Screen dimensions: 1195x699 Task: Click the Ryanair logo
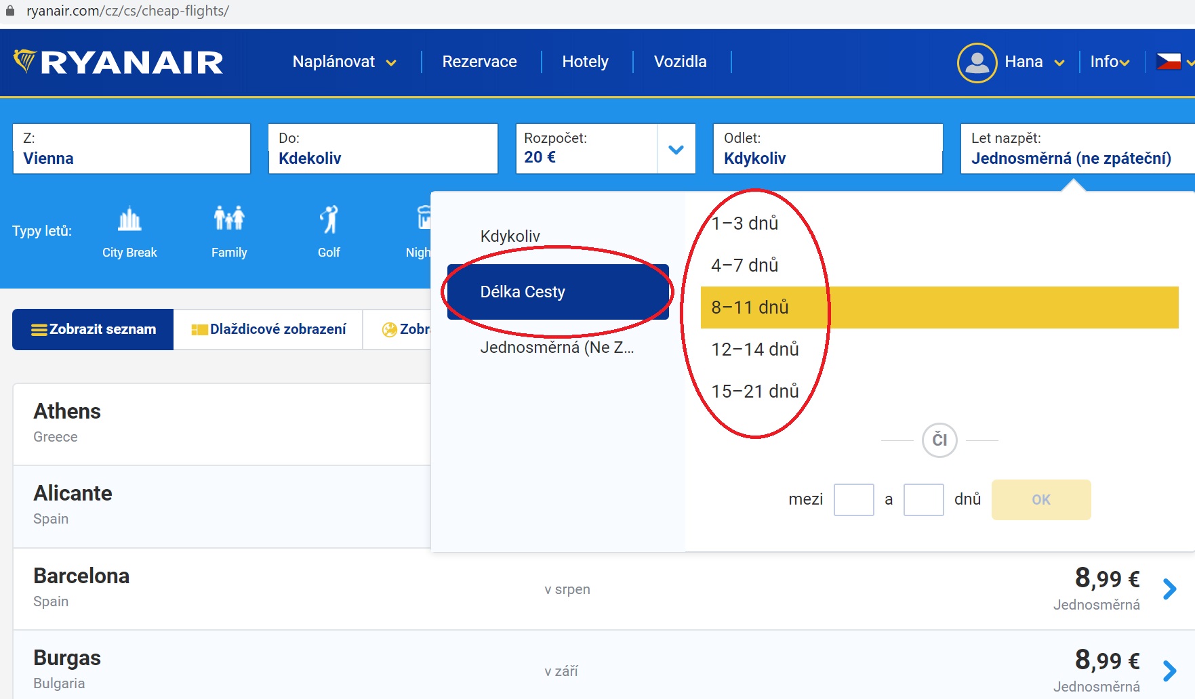coord(119,62)
